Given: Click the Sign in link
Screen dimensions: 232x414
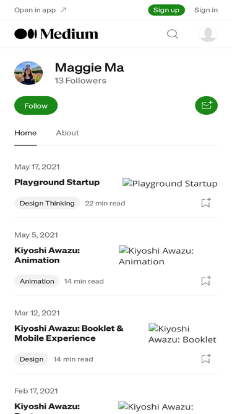Looking at the screenshot, I should (x=206, y=10).
